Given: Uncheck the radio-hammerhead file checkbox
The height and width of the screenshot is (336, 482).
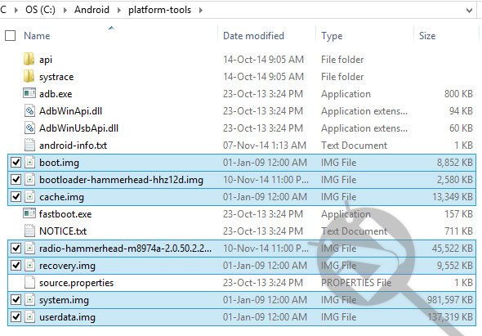Looking at the screenshot, I should 16,249.
